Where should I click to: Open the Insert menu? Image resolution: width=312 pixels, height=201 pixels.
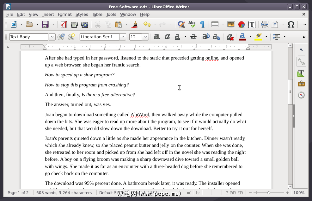tap(48, 14)
